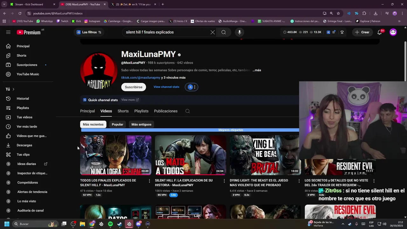Screen dimensions: 407x229
Task: Expand the Tú section chevron
Action: [x=13, y=89]
